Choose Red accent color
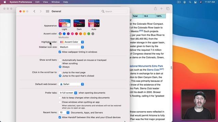The image size is (218, 122). click(76, 34)
